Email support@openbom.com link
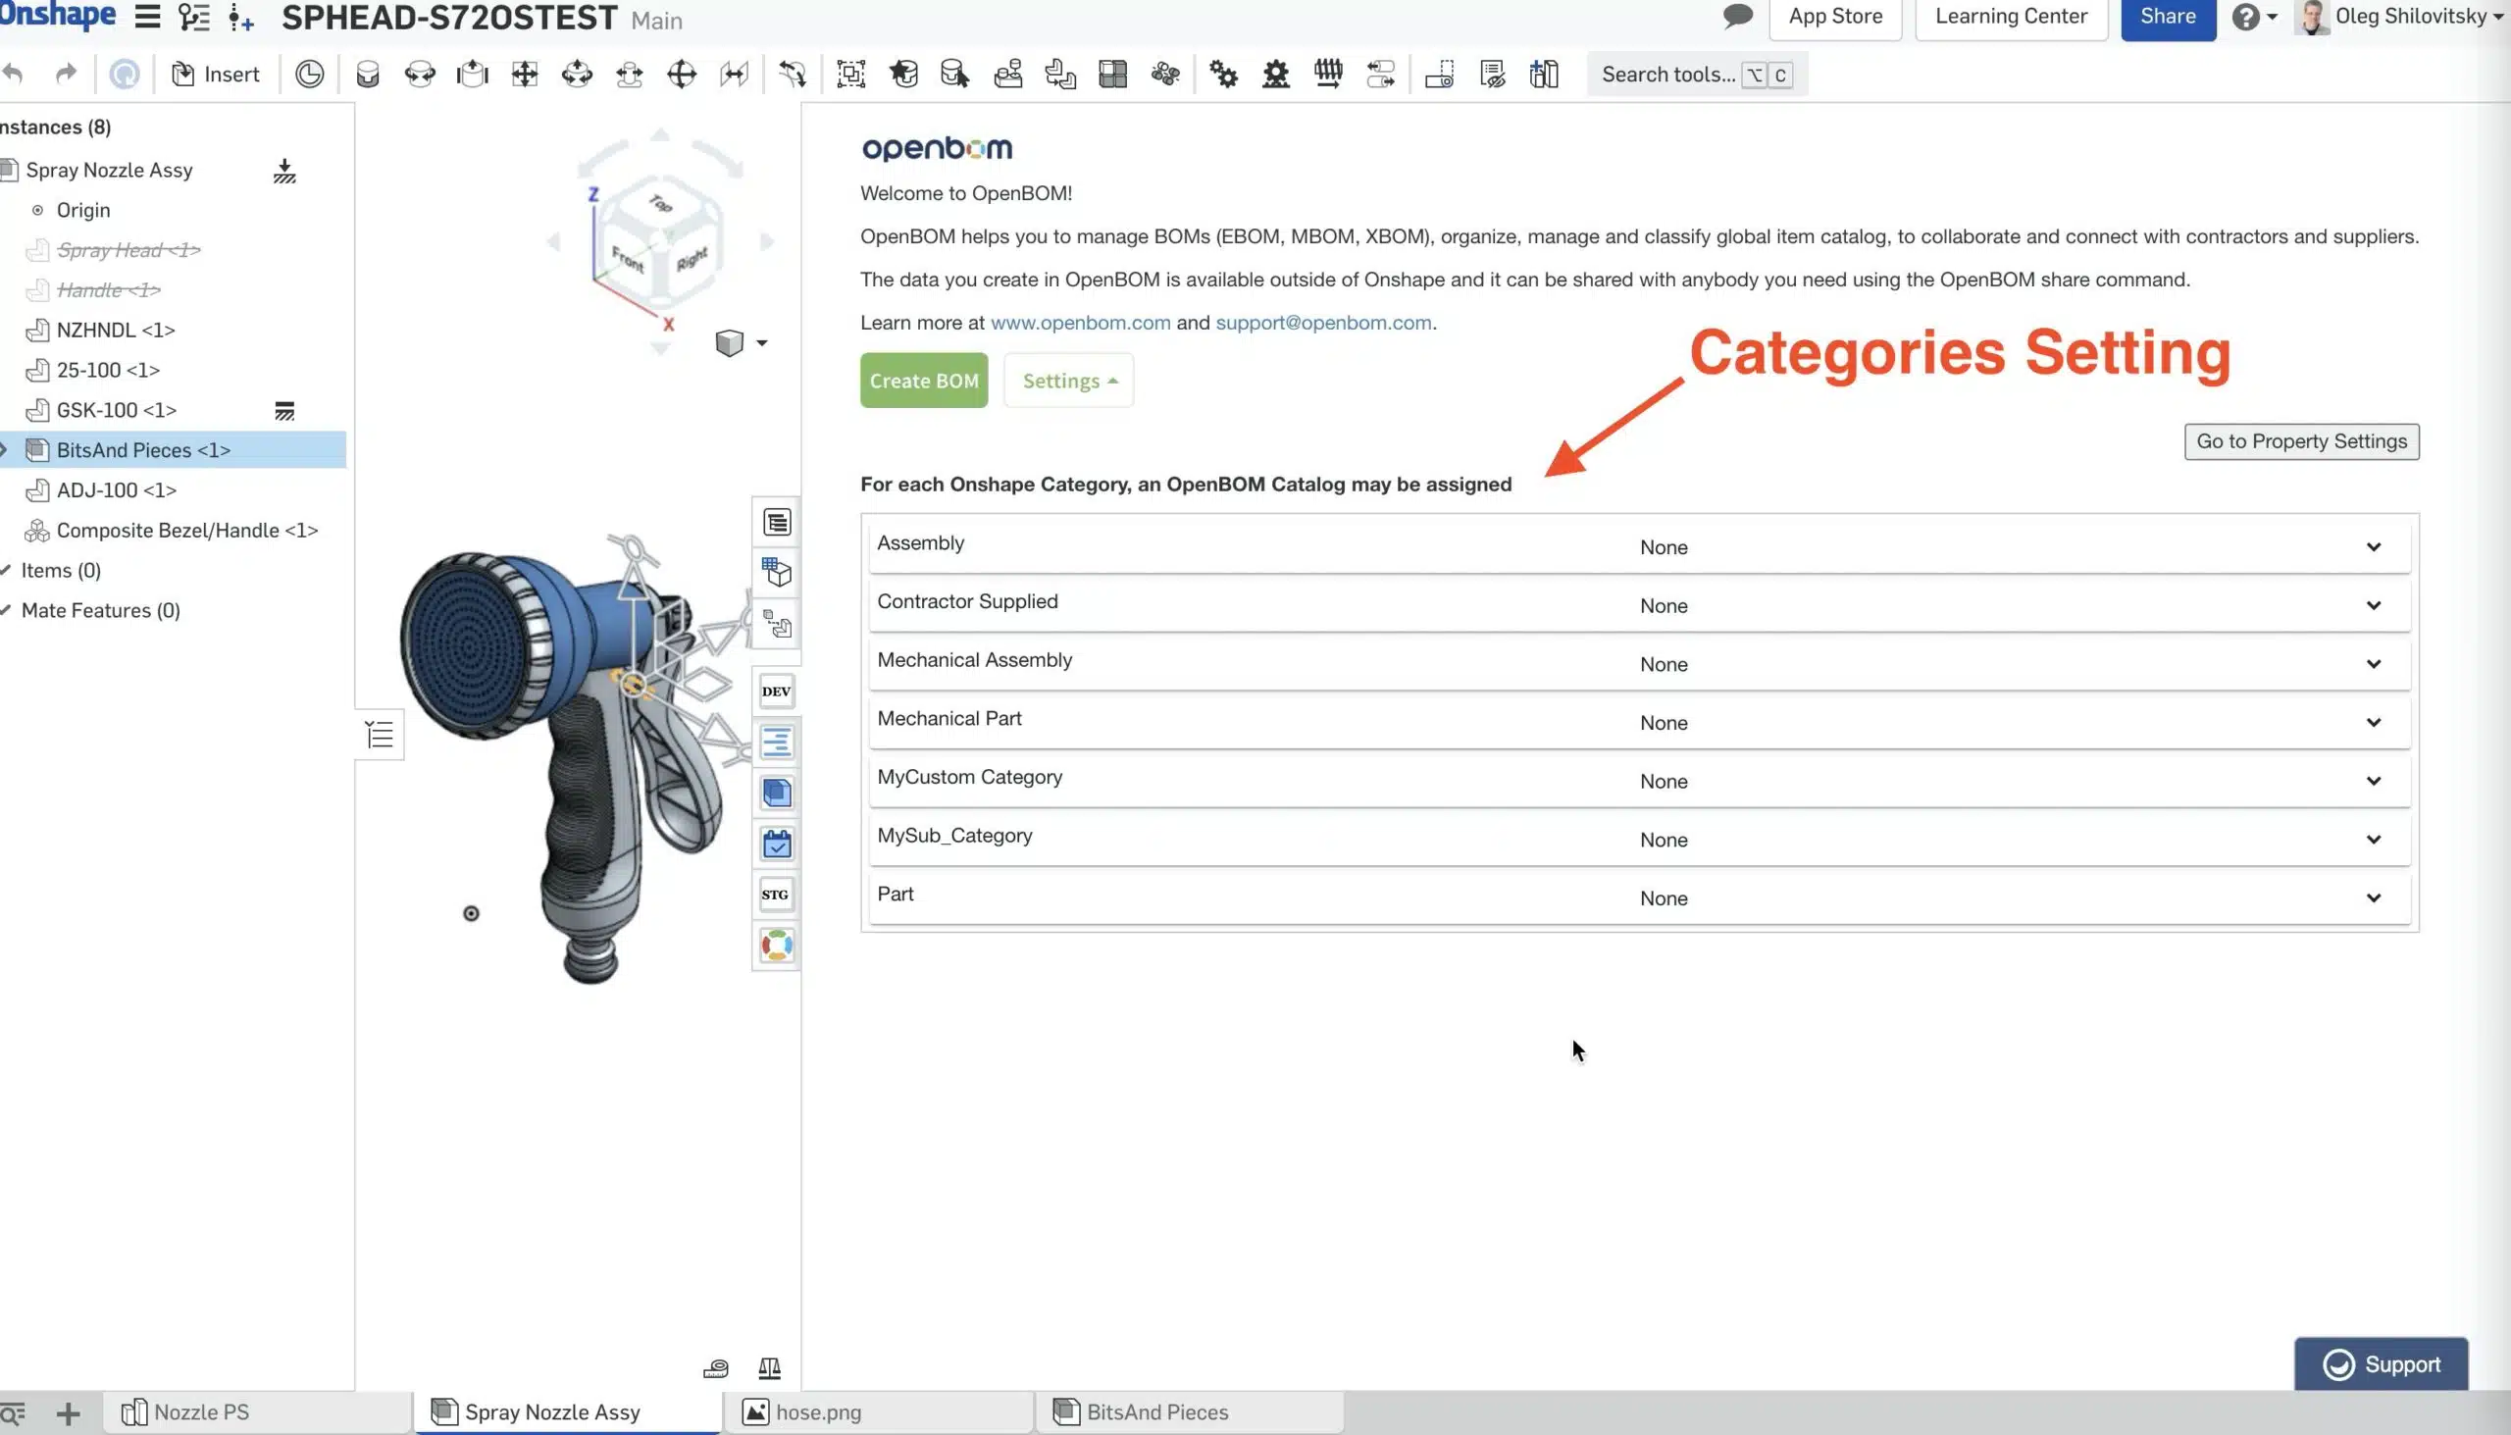Screen dimensions: 2511x1435 click(1323, 323)
